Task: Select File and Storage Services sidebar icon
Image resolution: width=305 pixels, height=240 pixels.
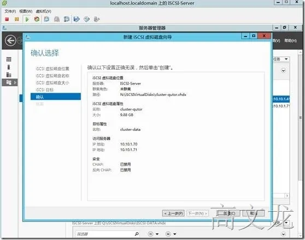Action: (x=9, y=82)
